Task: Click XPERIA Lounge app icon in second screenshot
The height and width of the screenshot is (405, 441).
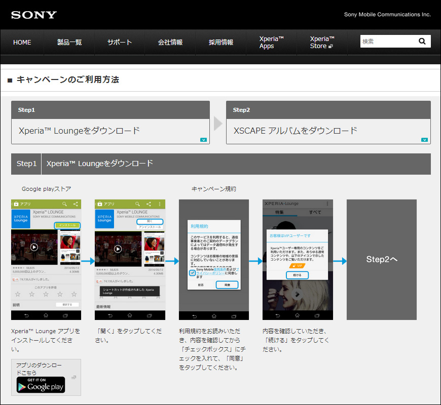Action: point(104,219)
